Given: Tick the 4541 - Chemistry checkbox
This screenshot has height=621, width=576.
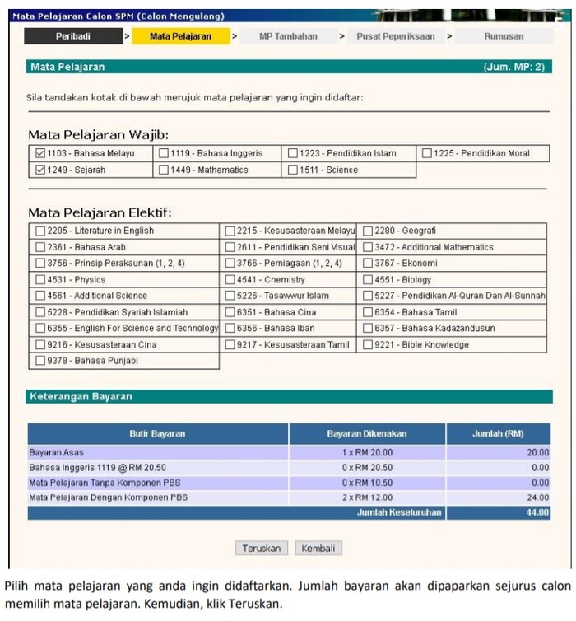Looking at the screenshot, I should pyautogui.click(x=230, y=280).
